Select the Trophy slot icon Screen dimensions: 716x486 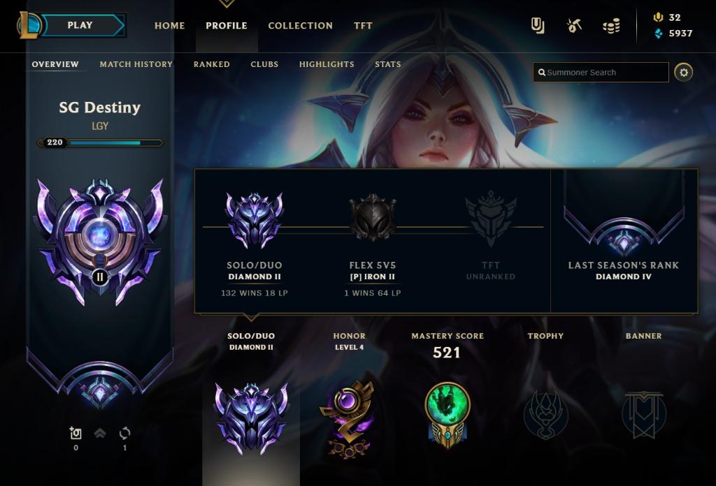click(x=545, y=415)
